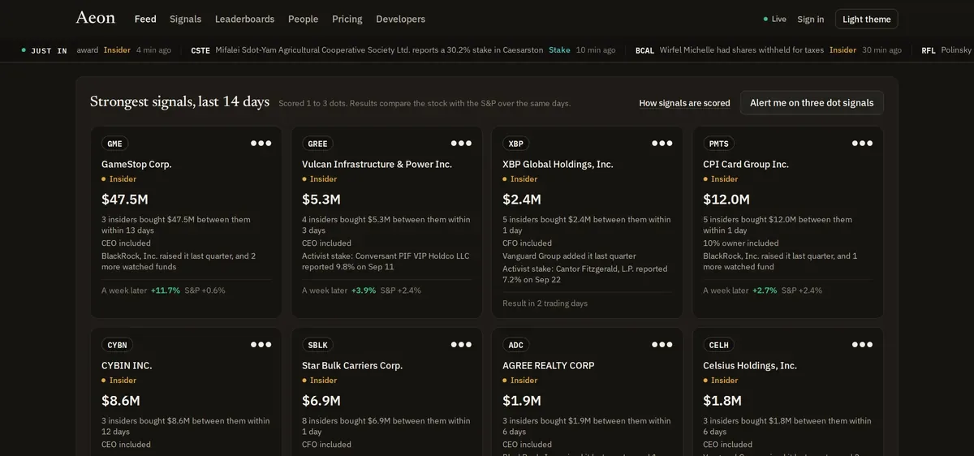Click the CELH ticker badge
The image size is (974, 456).
click(x=718, y=345)
